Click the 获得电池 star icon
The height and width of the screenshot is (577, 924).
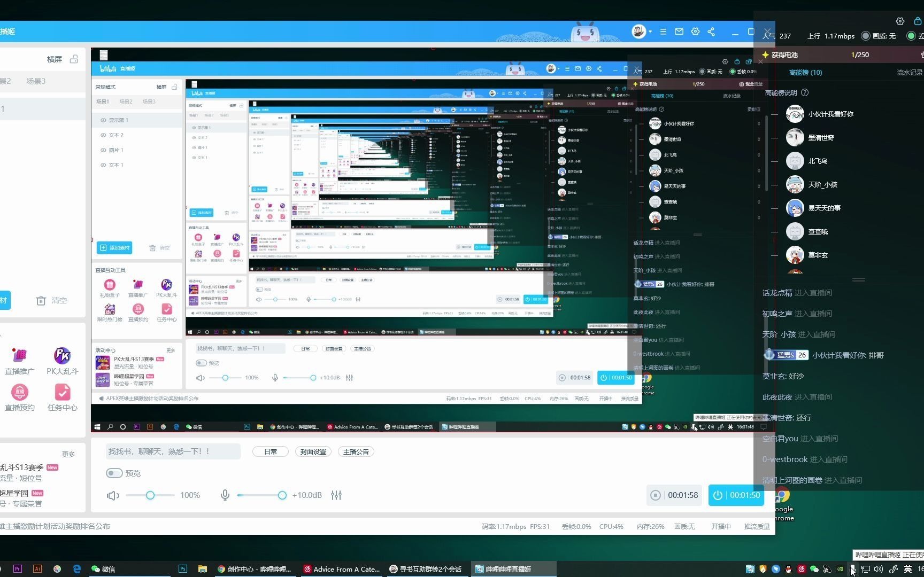[765, 55]
